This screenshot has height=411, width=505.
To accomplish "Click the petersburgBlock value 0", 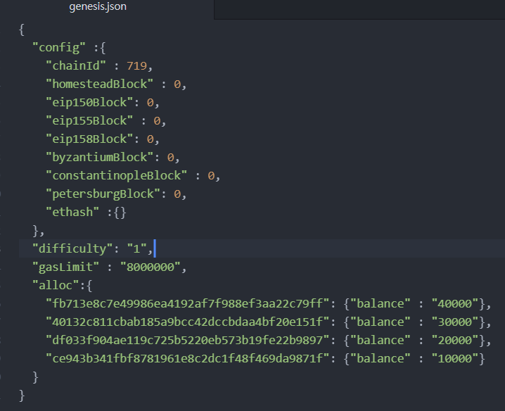I will click(x=177, y=194).
